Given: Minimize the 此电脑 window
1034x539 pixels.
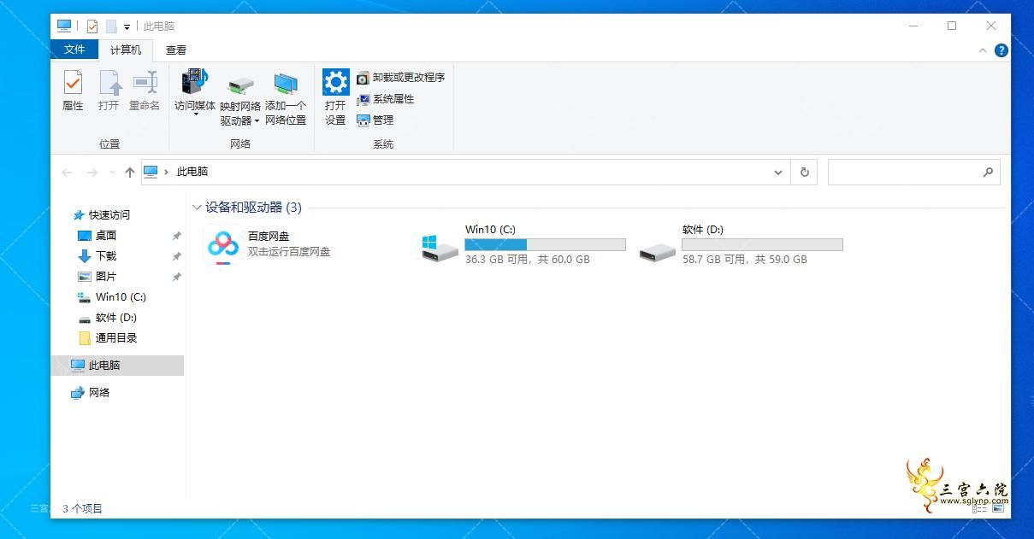Looking at the screenshot, I should click(913, 26).
